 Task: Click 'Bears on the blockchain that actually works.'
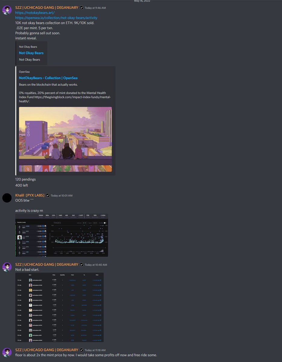(48, 84)
